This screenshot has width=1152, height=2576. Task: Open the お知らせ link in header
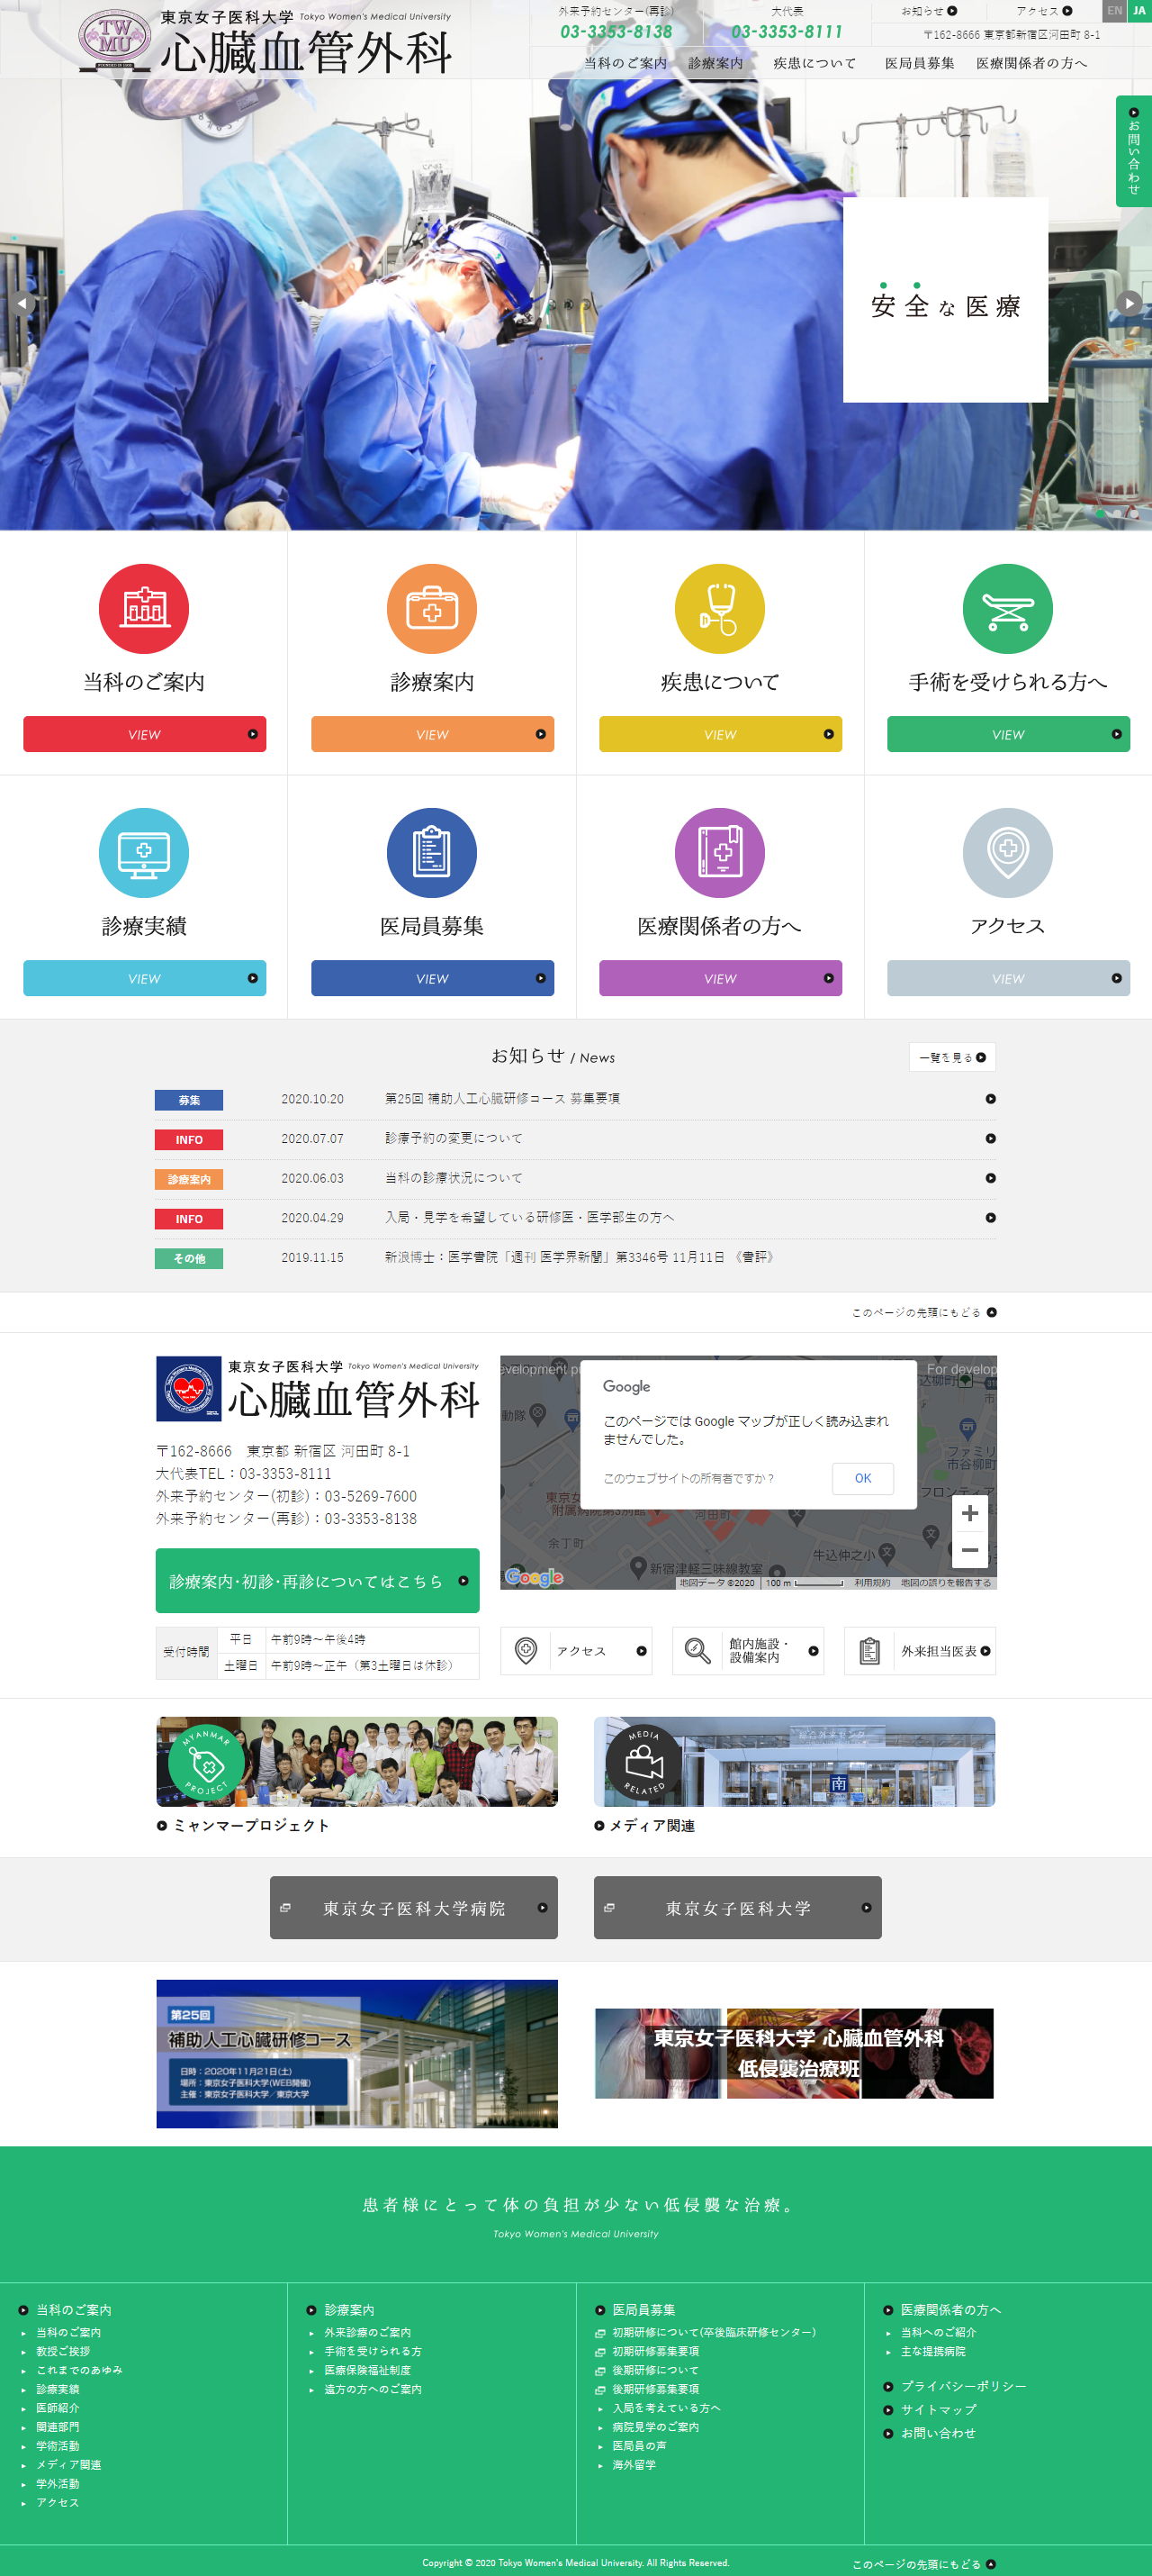(929, 11)
